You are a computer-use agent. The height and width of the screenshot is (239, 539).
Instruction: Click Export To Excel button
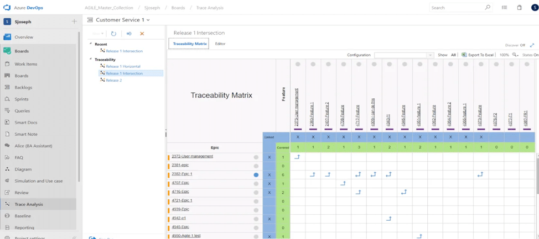(478, 55)
